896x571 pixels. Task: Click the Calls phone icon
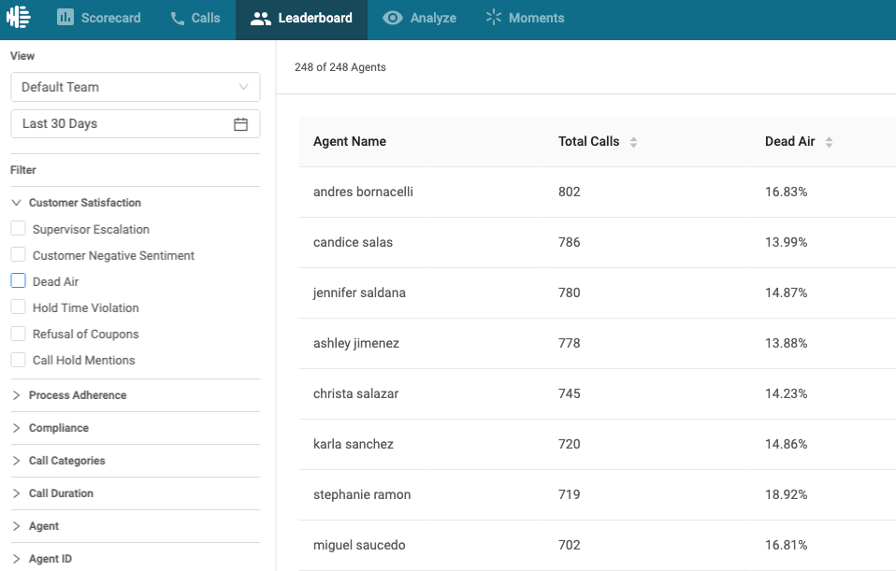click(178, 19)
